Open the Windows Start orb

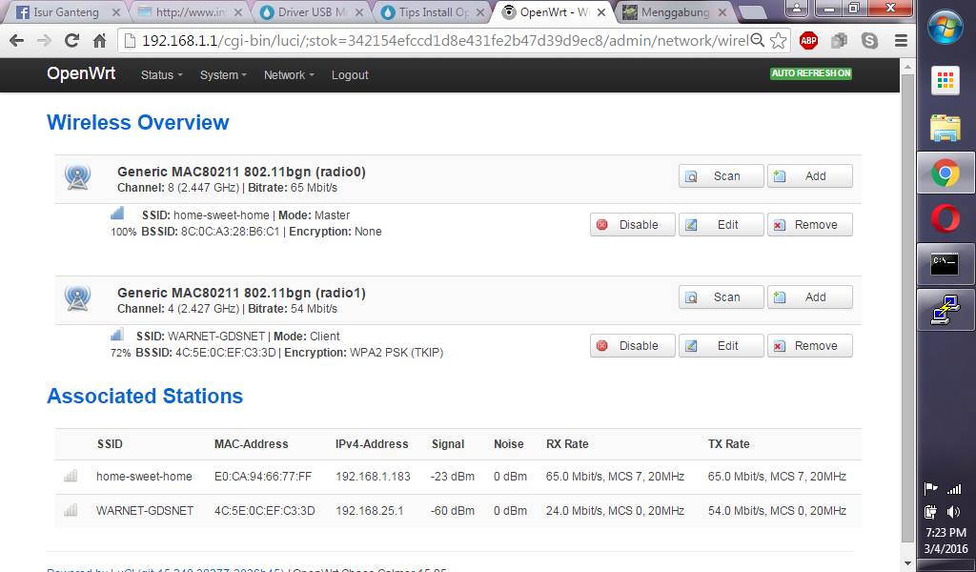coord(945,28)
